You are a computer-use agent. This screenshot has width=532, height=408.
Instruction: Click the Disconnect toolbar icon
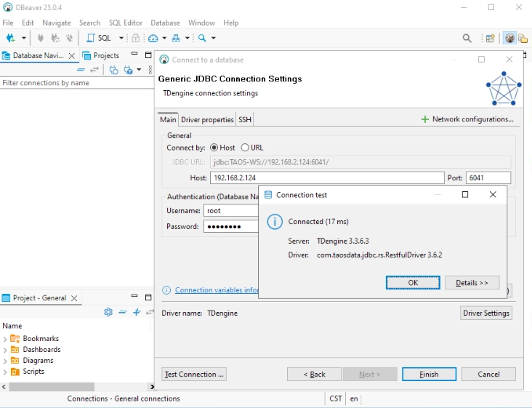pos(70,38)
